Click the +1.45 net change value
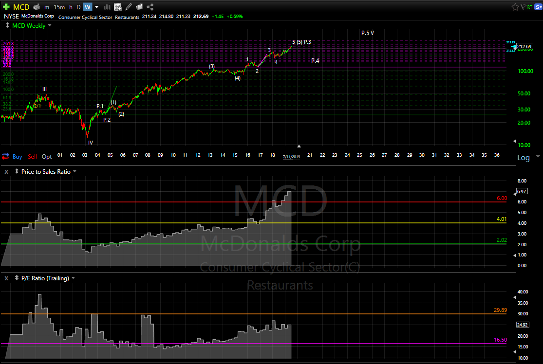Screen dimensions: 543x364 (x=218, y=16)
